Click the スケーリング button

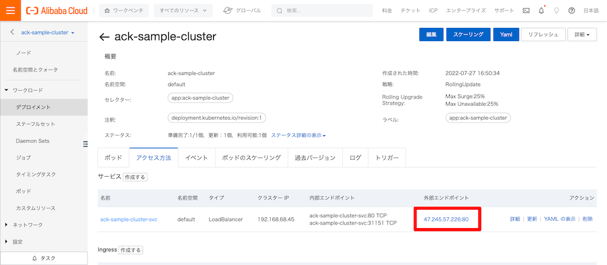tap(469, 34)
